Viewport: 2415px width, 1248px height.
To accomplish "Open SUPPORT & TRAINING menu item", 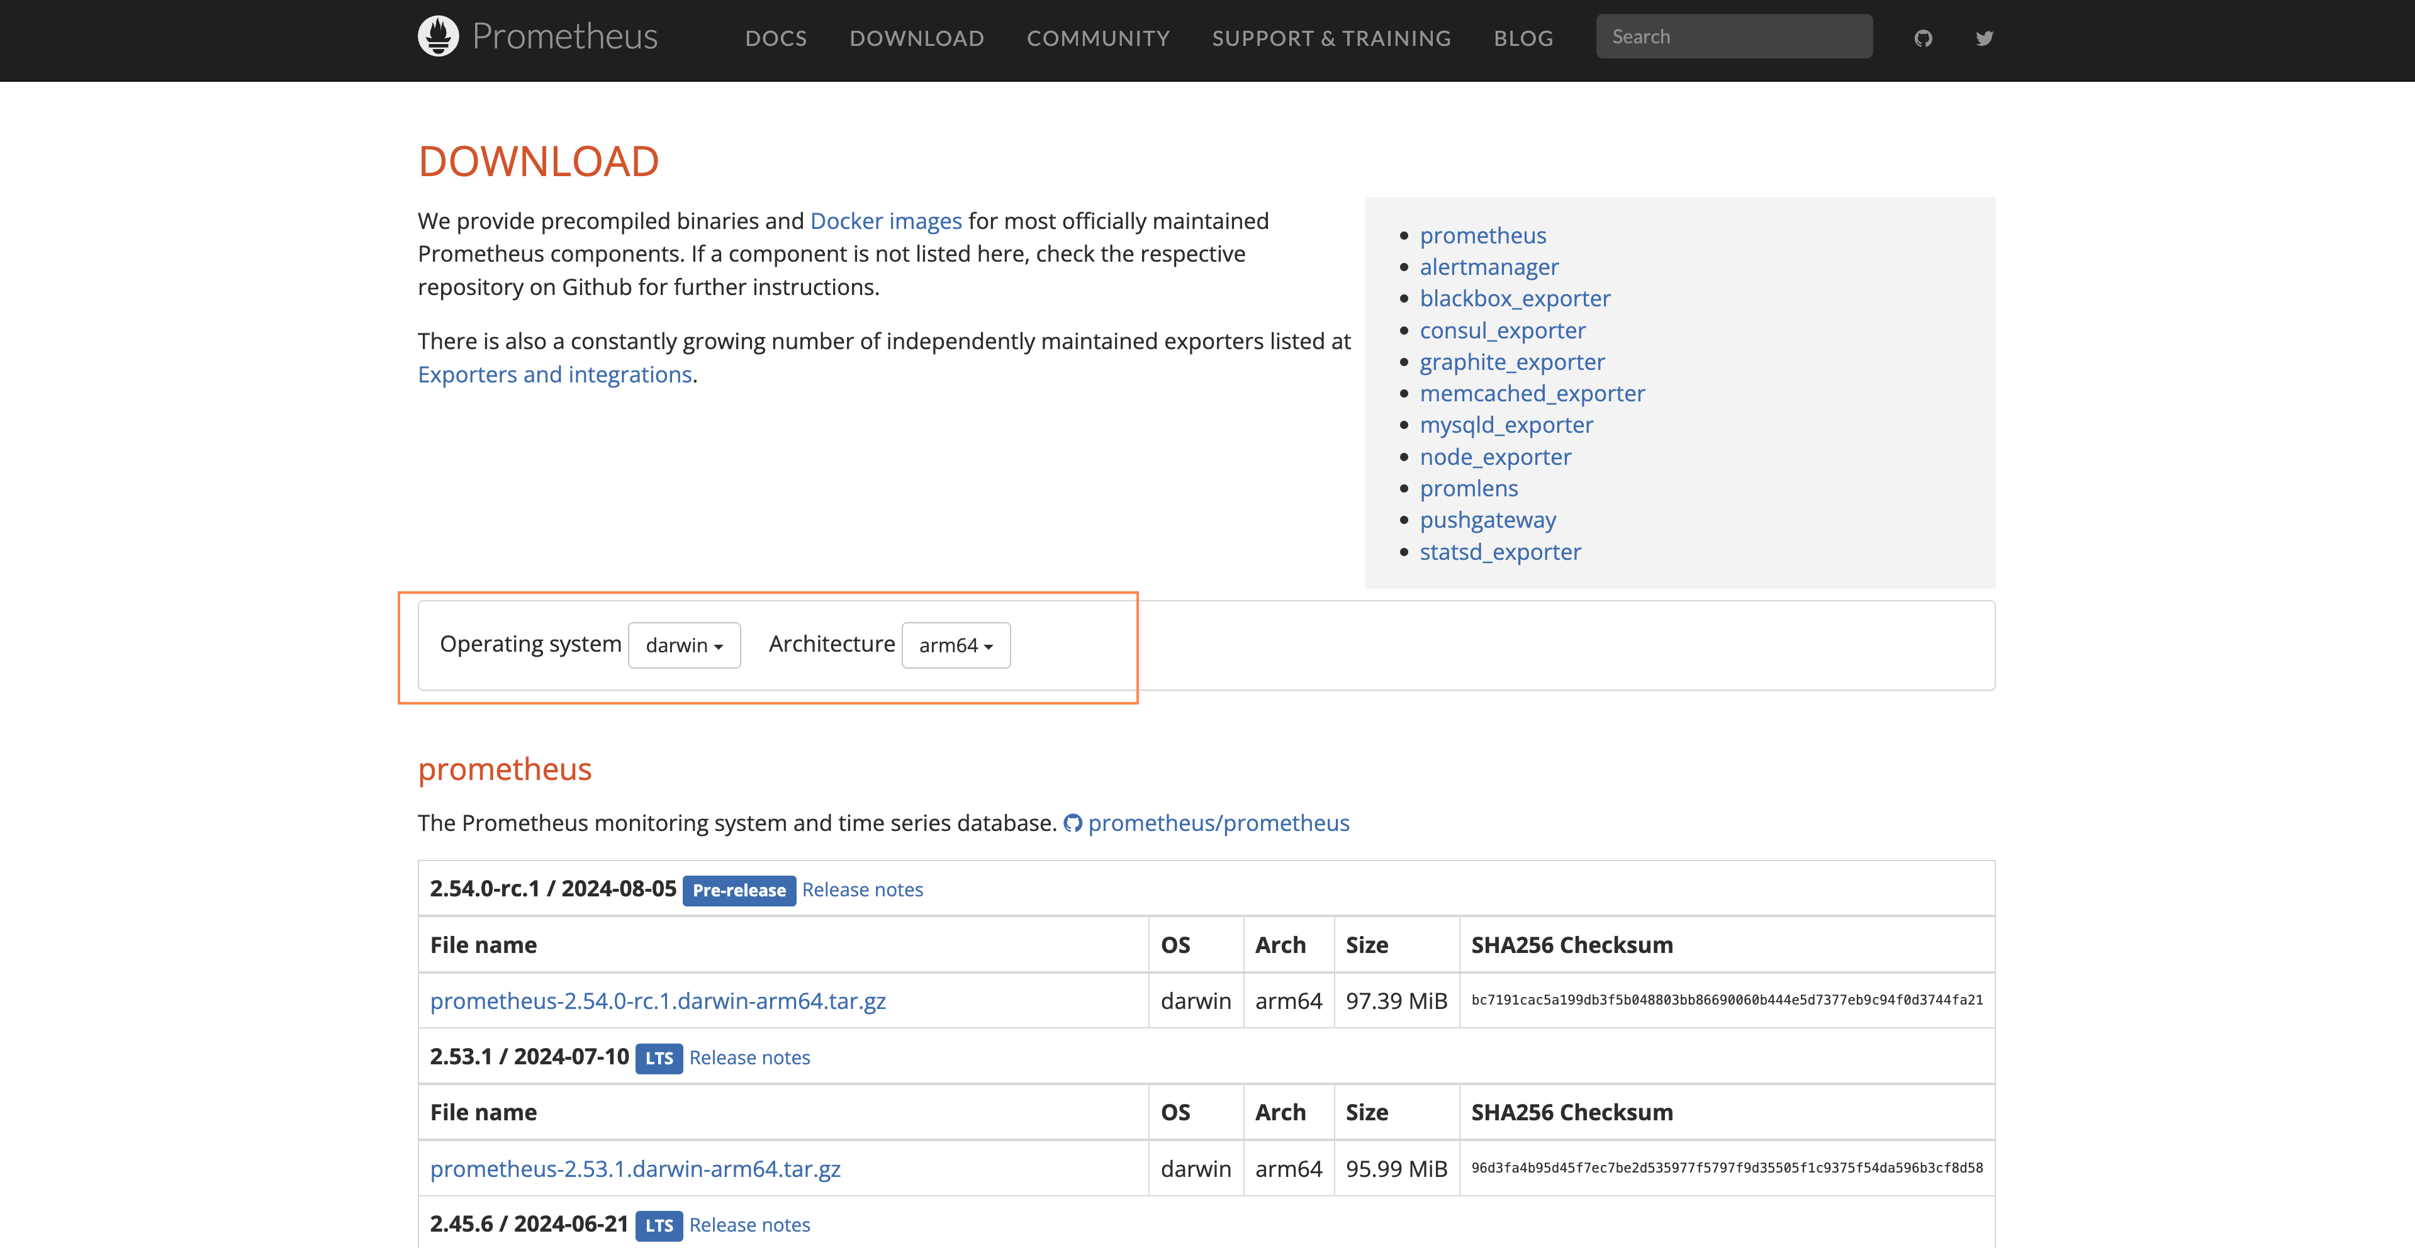I will pos(1331,38).
